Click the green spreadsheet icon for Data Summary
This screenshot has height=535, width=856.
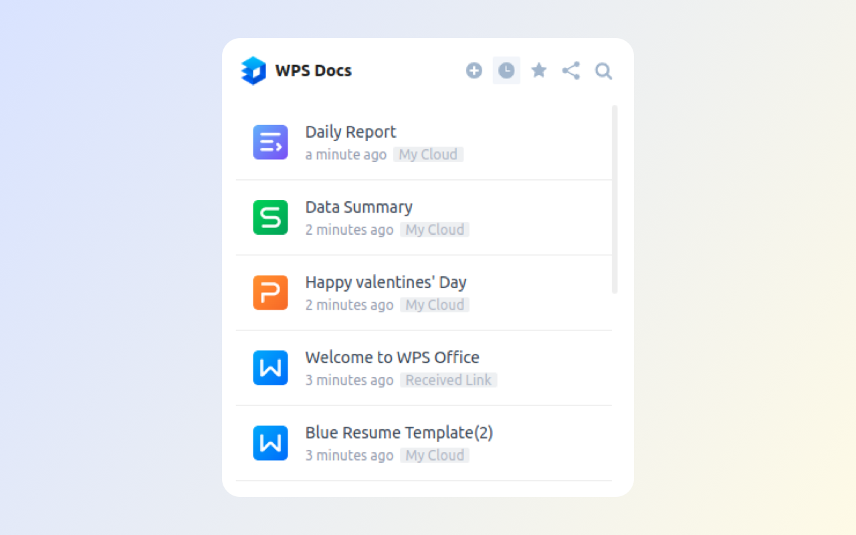click(x=270, y=217)
